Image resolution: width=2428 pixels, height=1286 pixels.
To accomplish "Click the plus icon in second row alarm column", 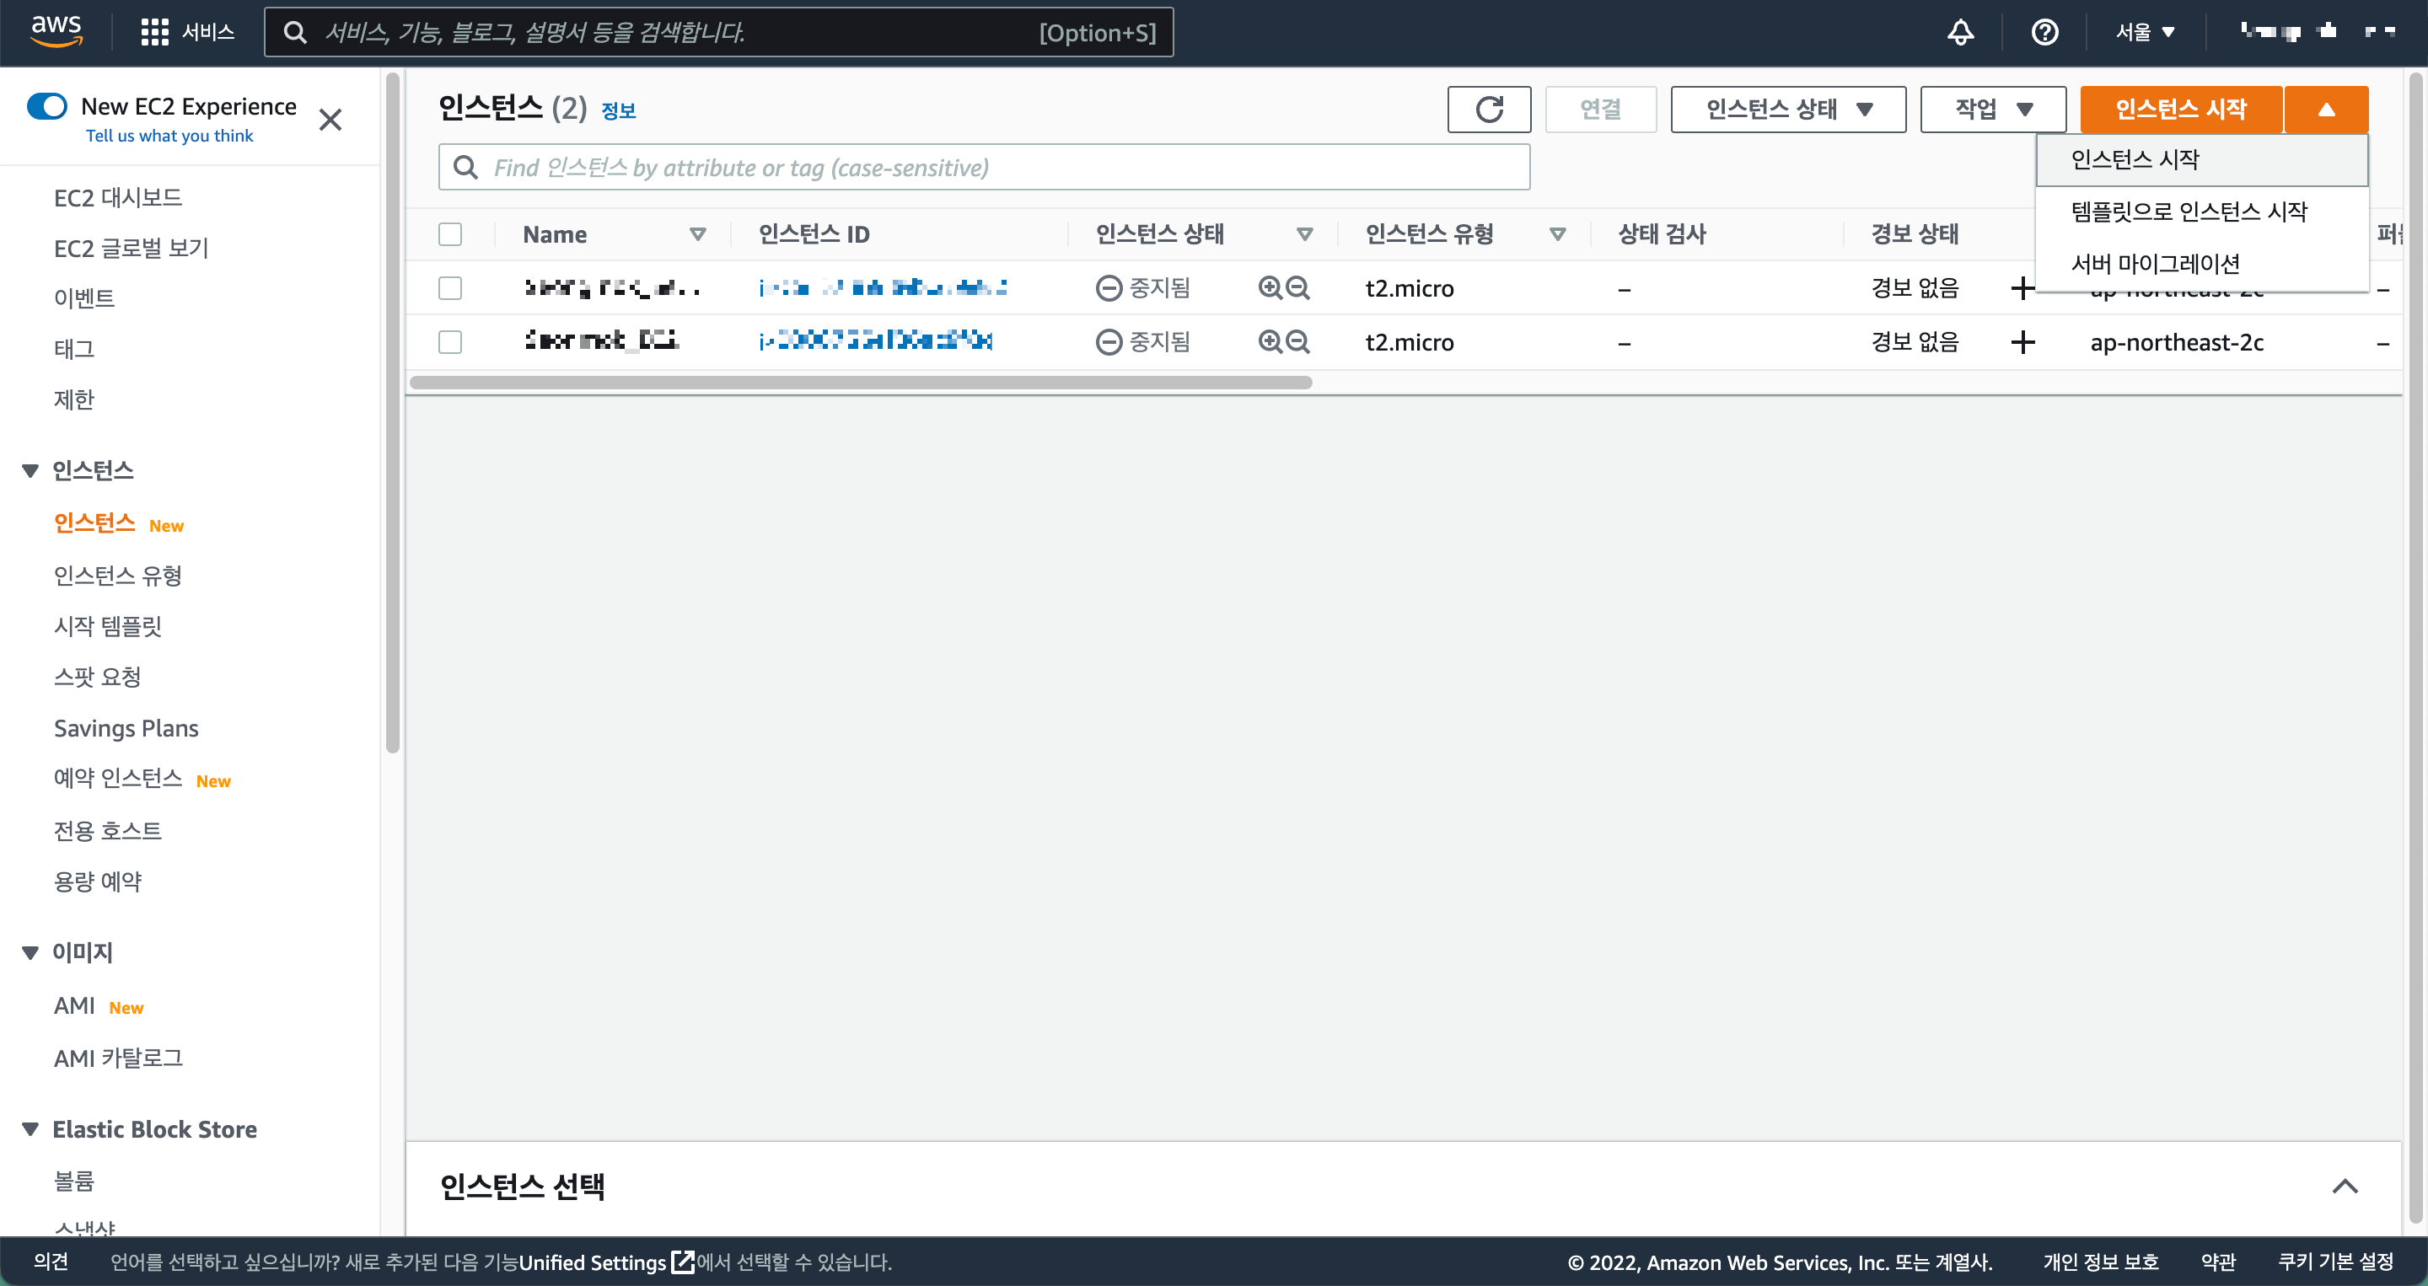I will click(2022, 341).
